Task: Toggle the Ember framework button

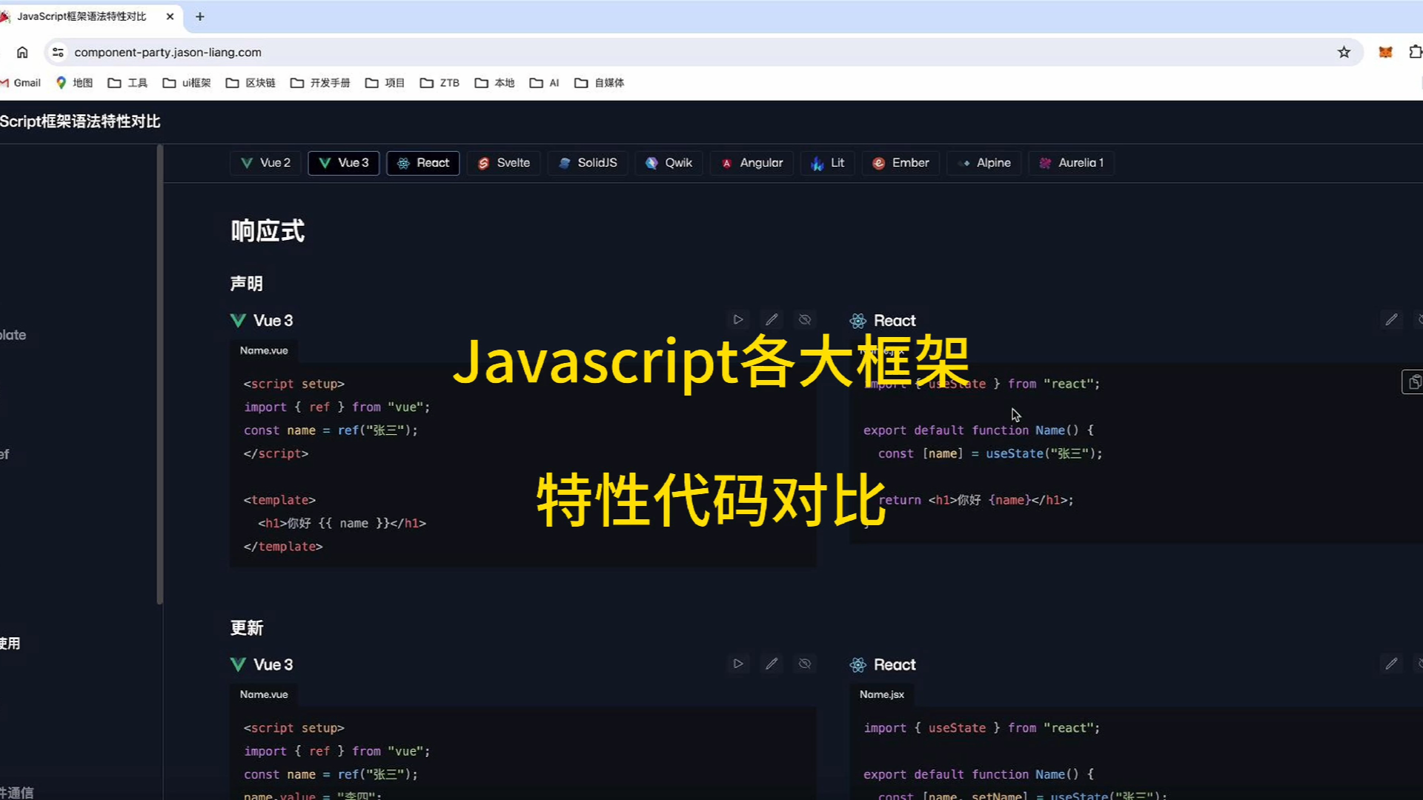Action: (x=900, y=163)
